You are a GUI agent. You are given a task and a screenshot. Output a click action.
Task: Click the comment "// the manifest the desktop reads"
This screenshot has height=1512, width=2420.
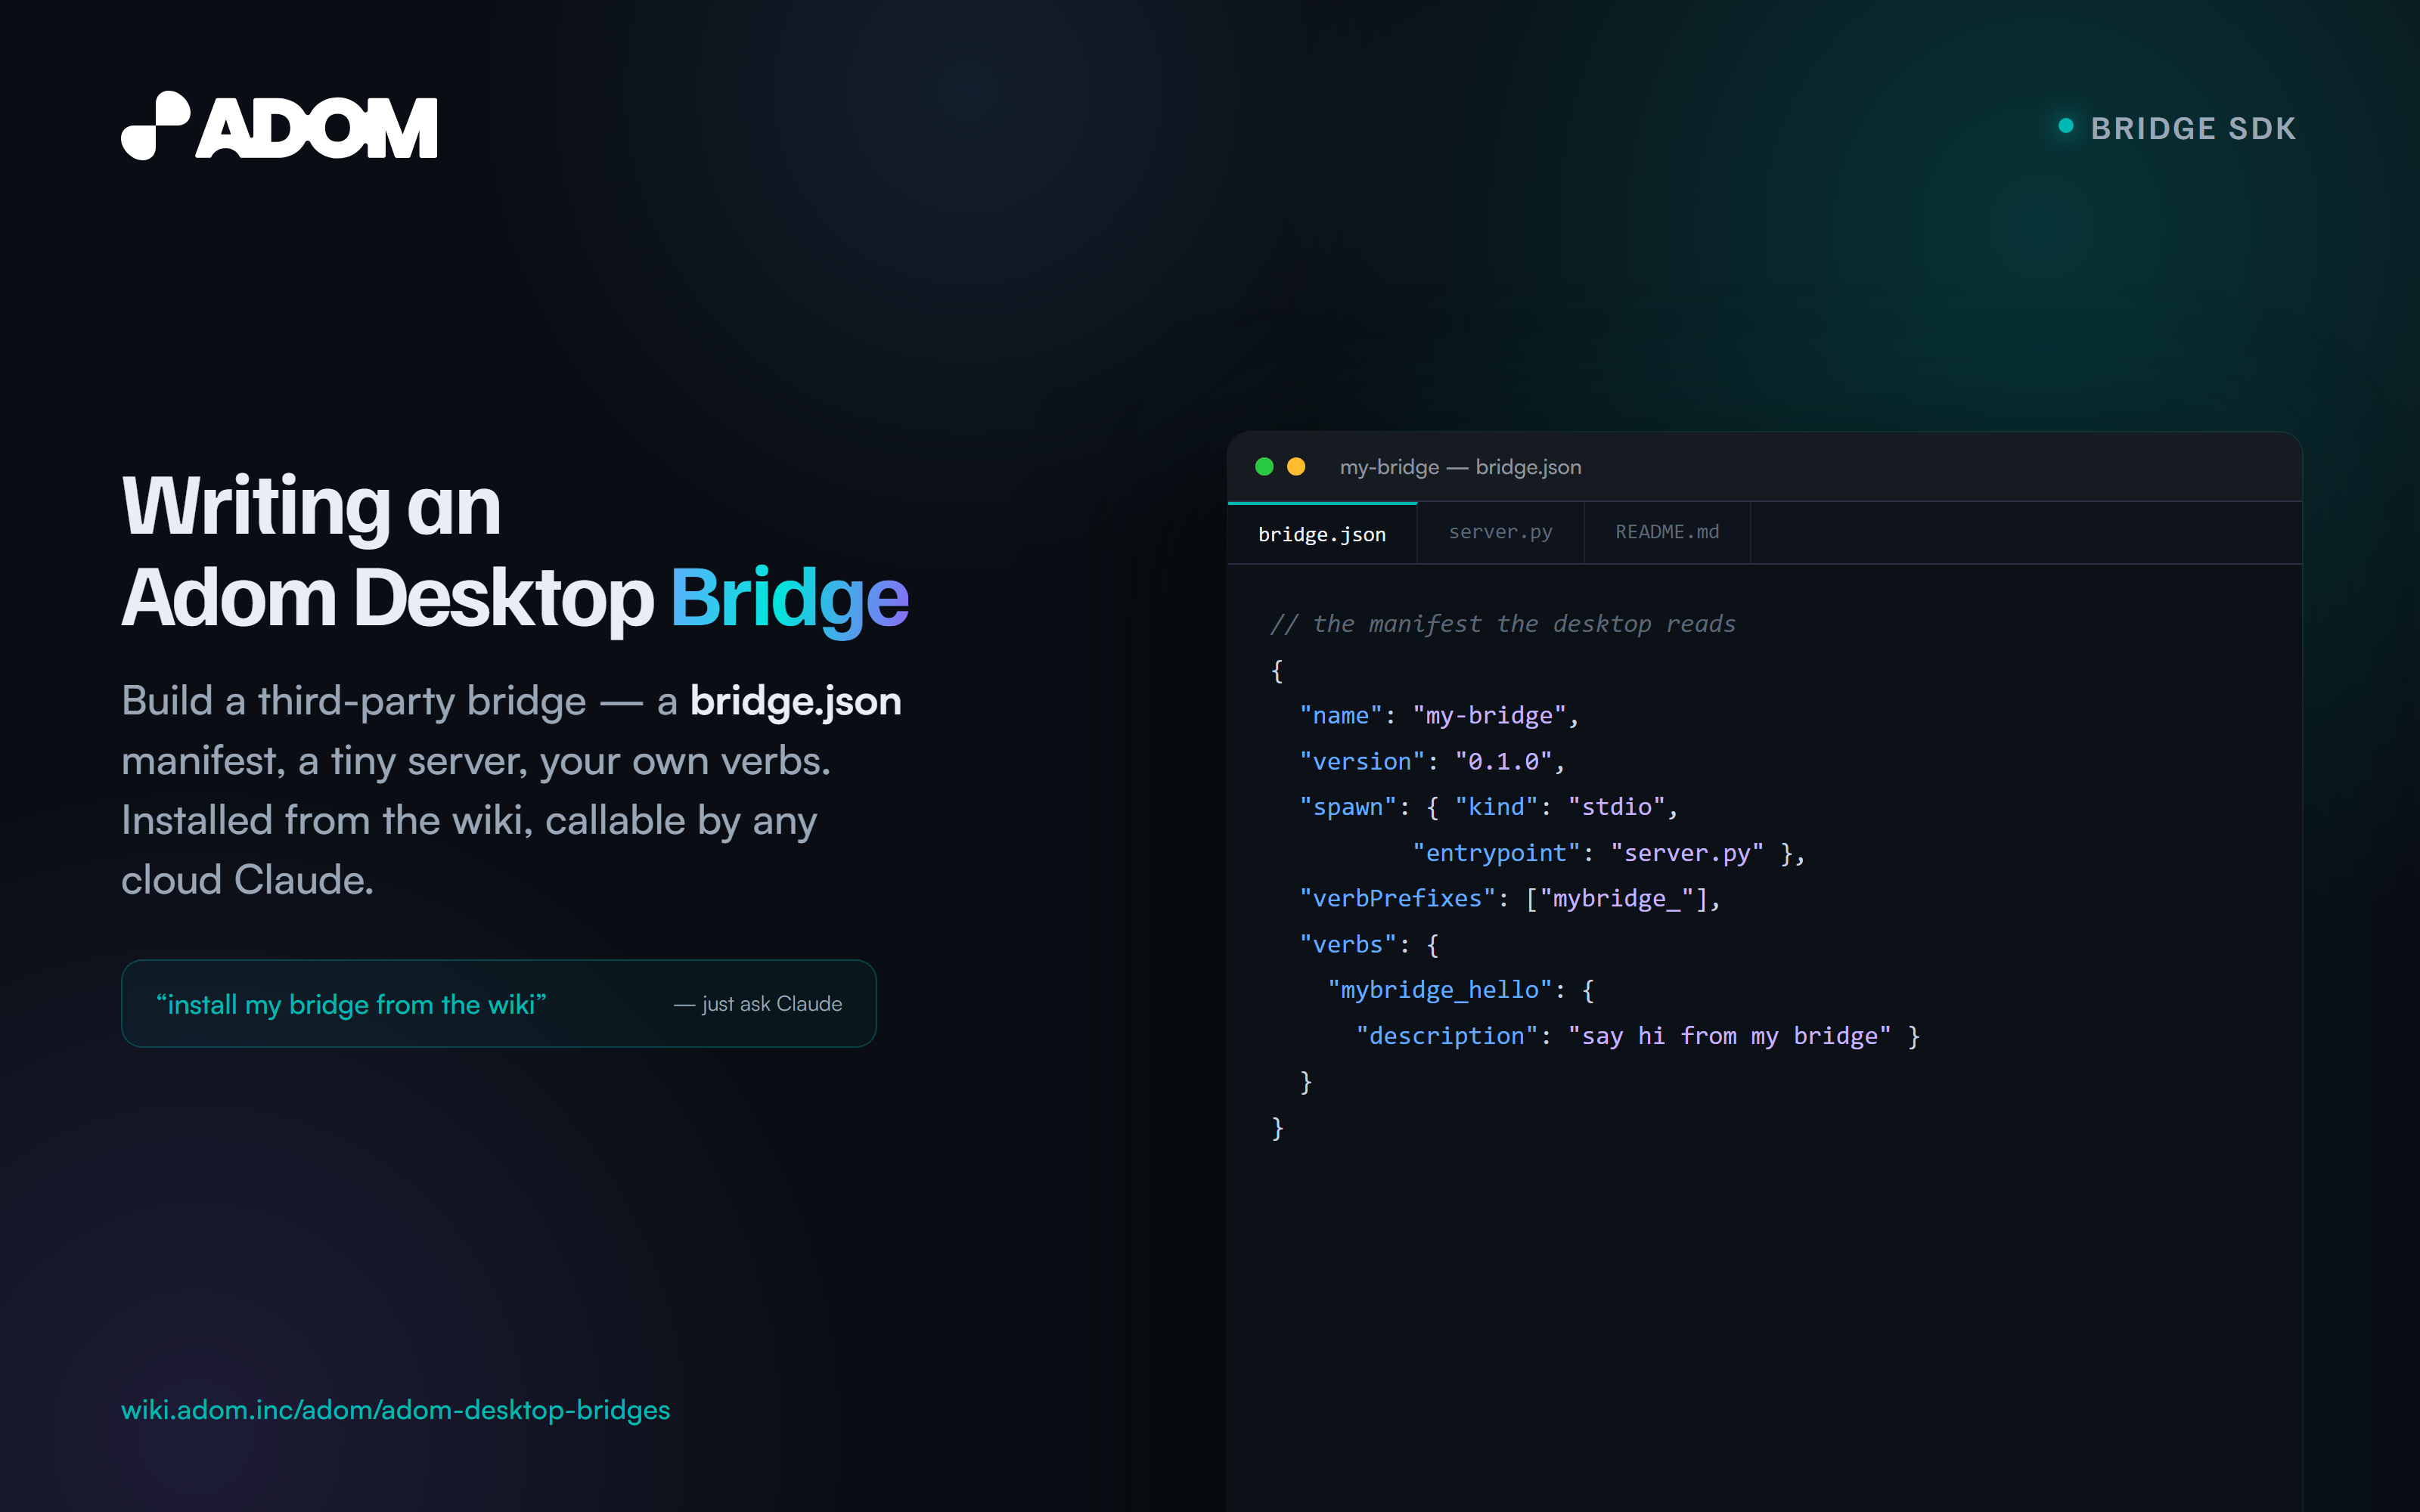[x=1503, y=624]
